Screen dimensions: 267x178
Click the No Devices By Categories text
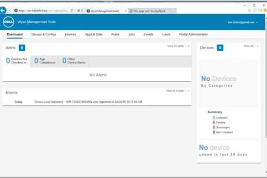click(219, 81)
